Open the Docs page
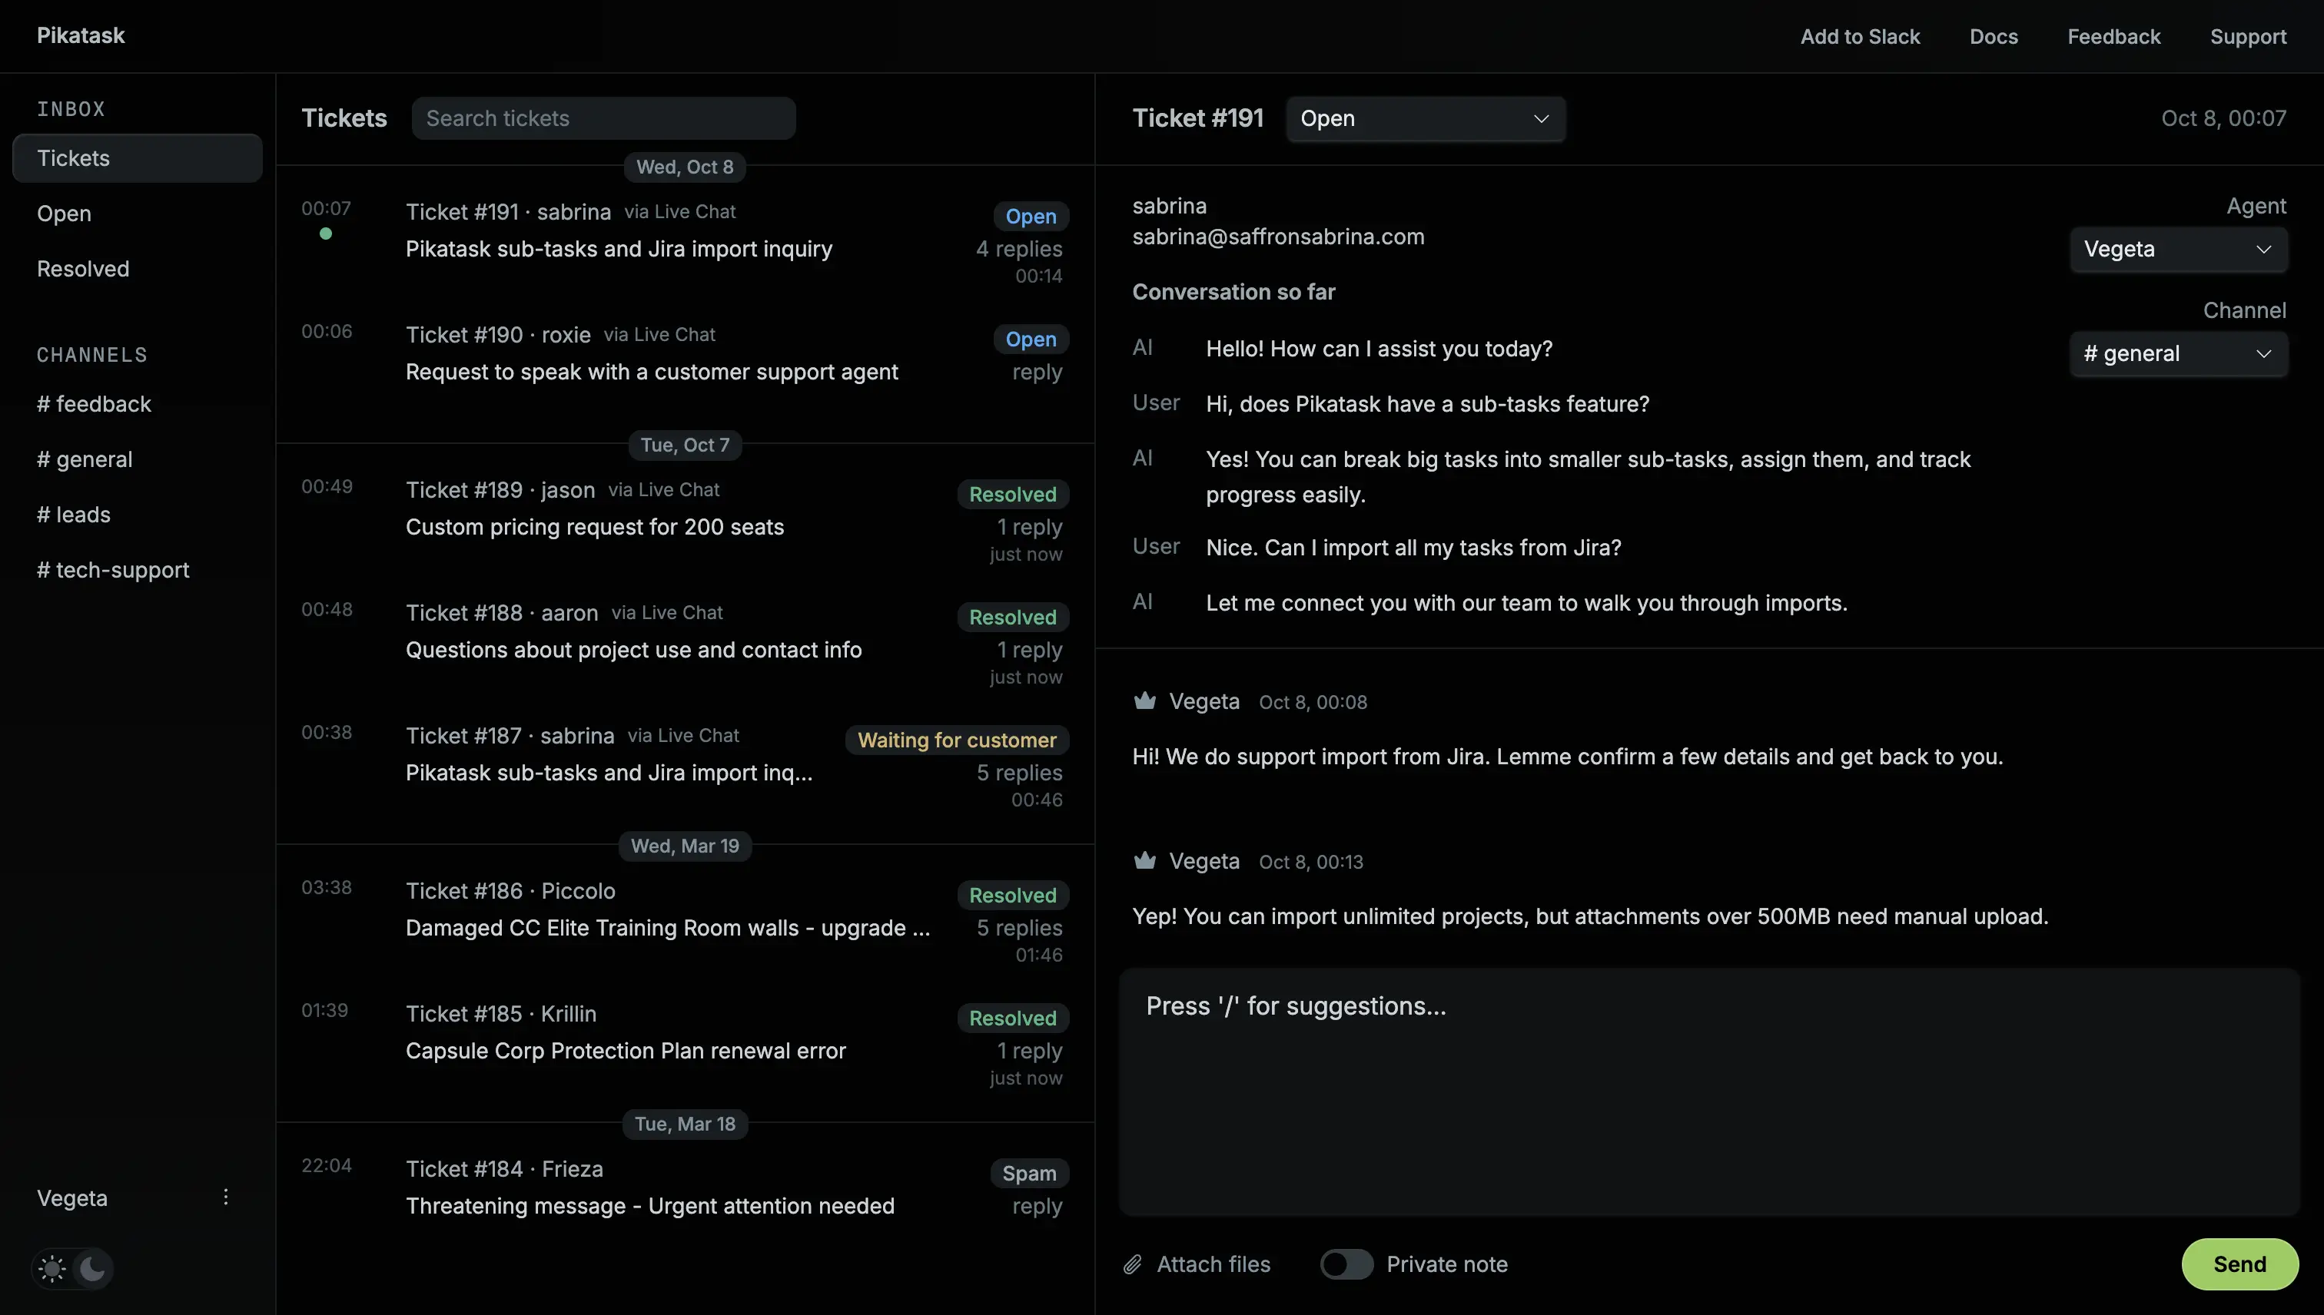Image resolution: width=2324 pixels, height=1315 pixels. [x=1994, y=36]
